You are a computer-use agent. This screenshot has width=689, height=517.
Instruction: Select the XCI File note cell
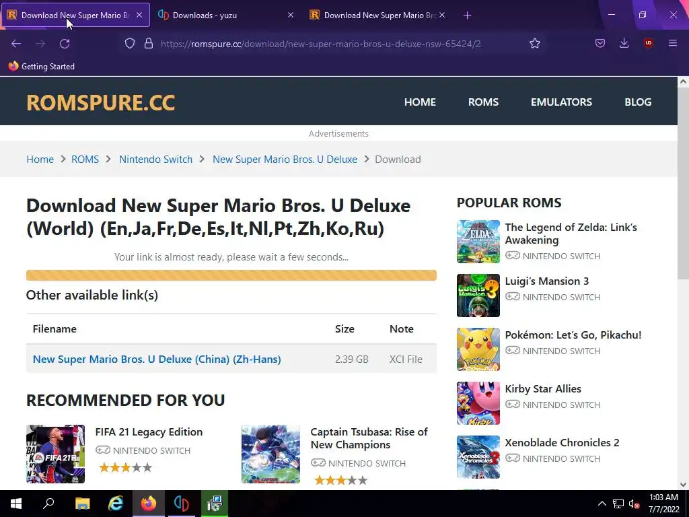pyautogui.click(x=406, y=359)
